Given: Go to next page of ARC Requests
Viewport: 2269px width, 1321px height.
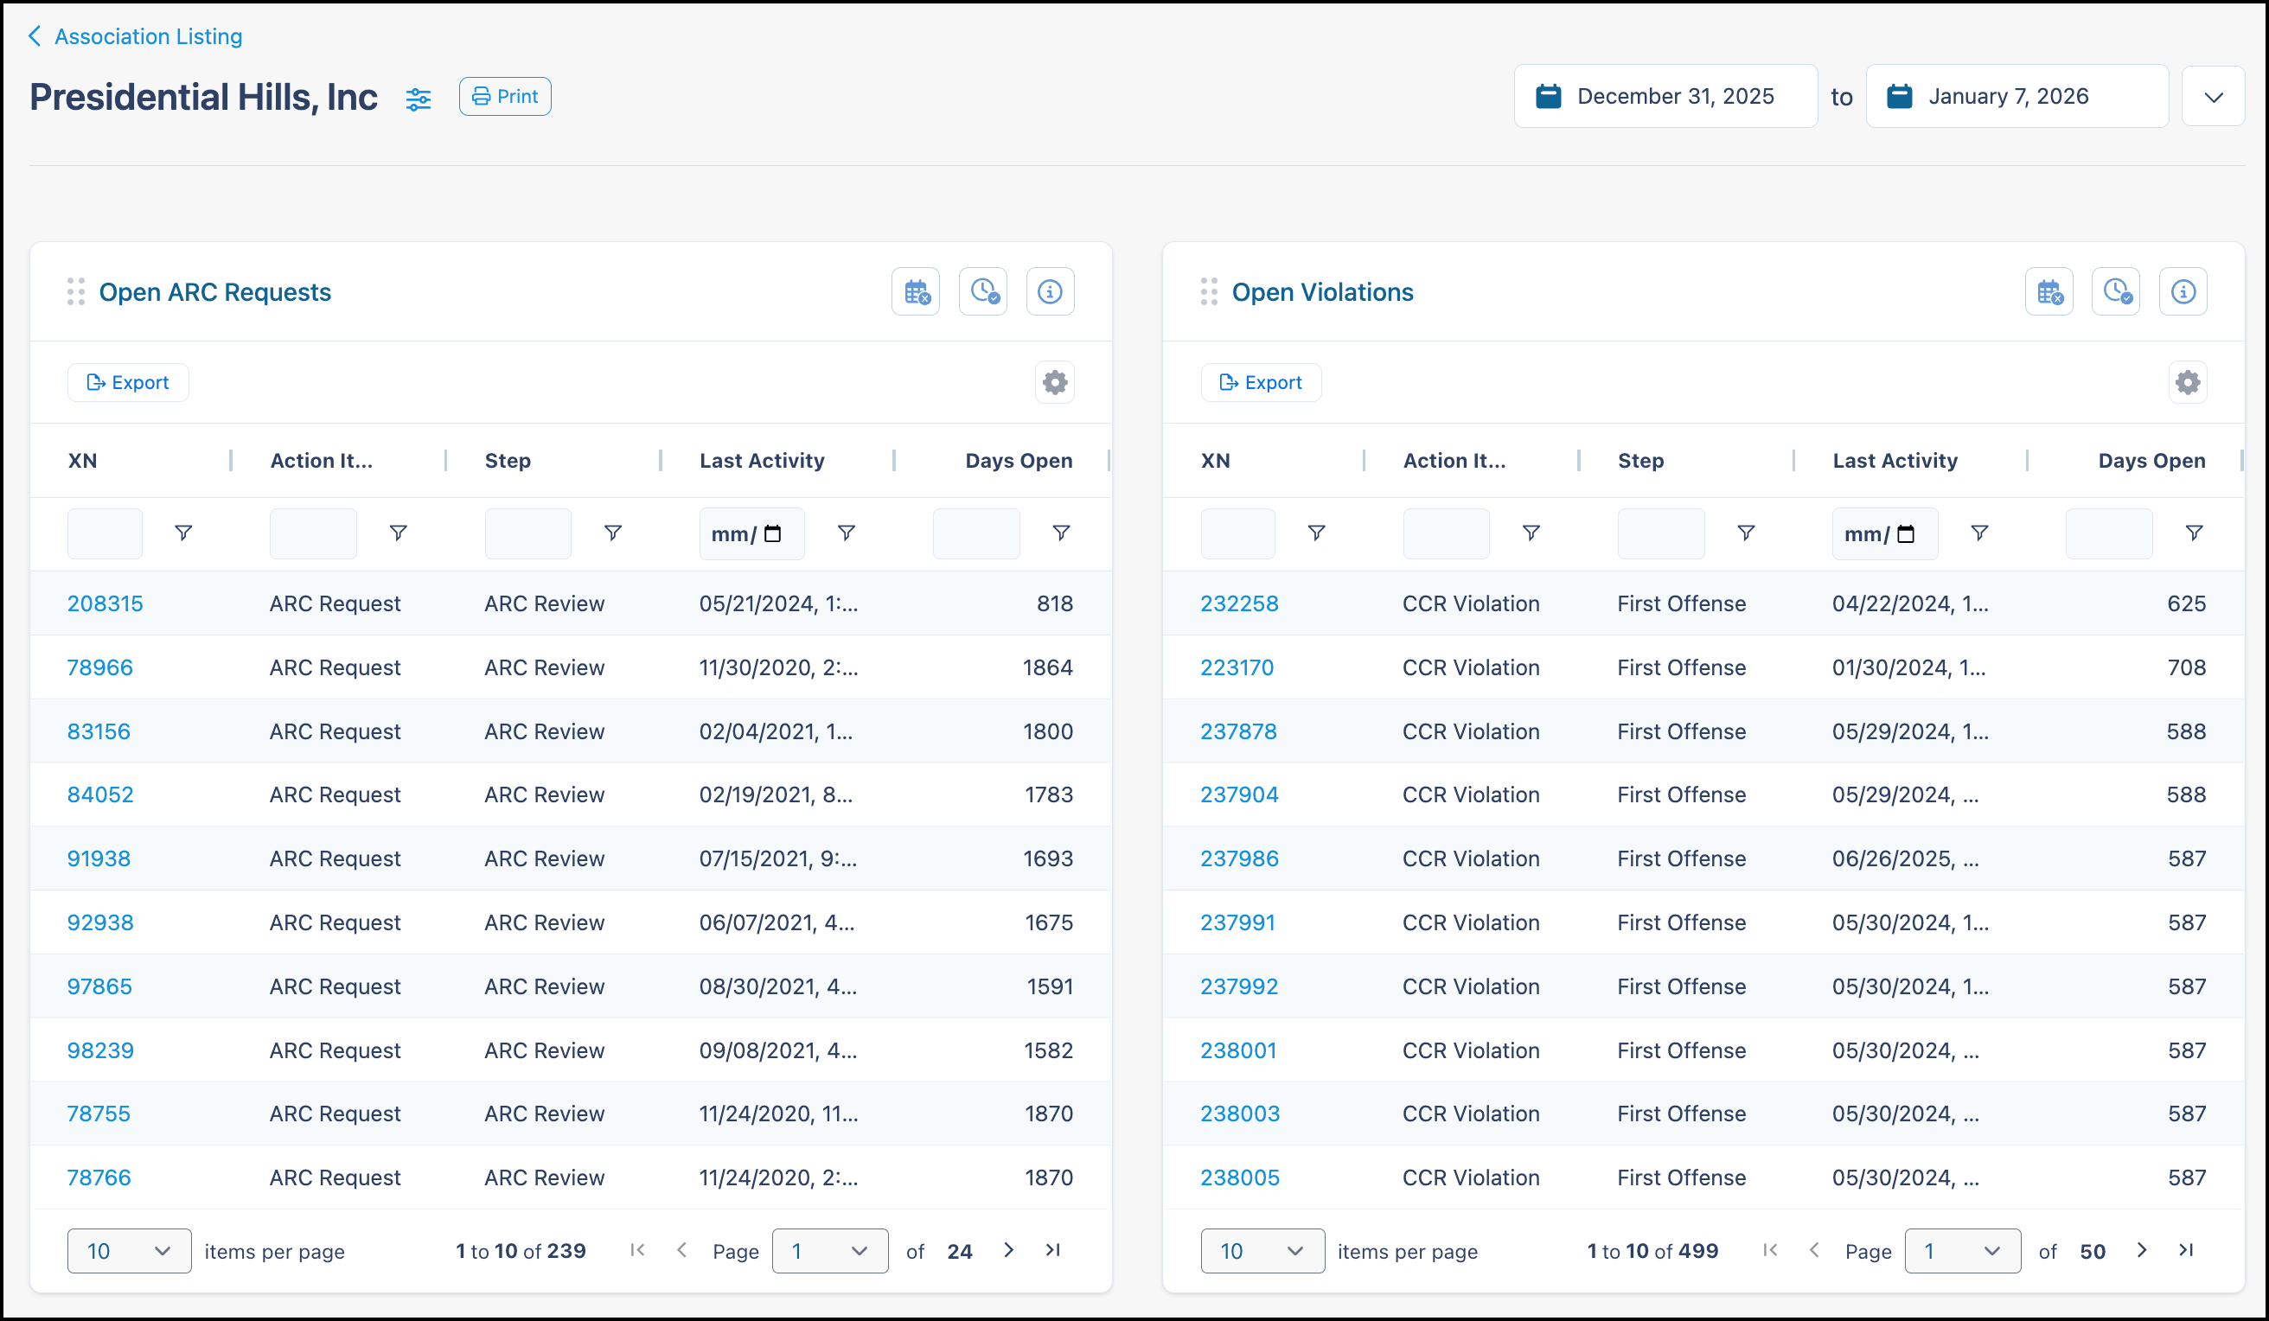Looking at the screenshot, I should pos(1008,1250).
